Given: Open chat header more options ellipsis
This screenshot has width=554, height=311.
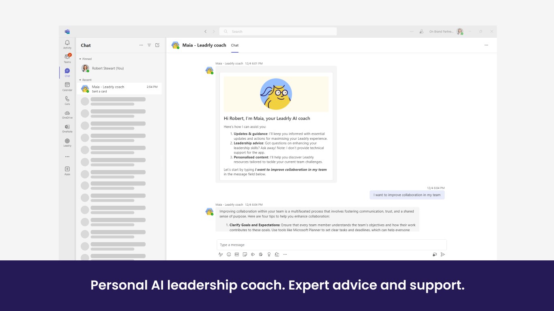Looking at the screenshot, I should pos(486,45).
